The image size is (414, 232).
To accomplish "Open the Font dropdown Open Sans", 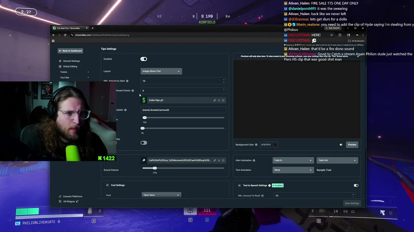I will click(161, 195).
